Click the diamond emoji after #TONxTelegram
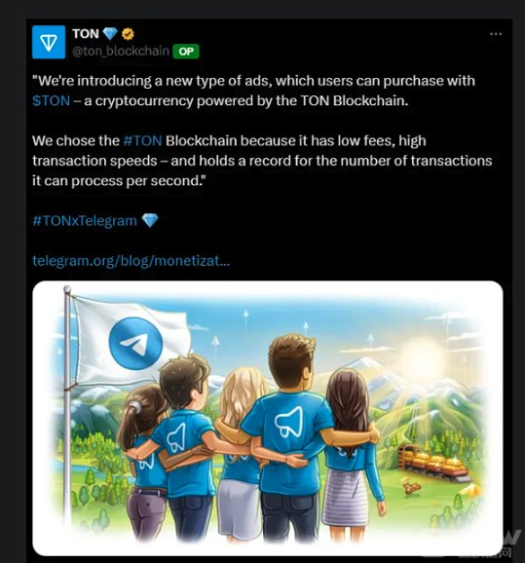Viewport: 525px width, 563px height. pyautogui.click(x=150, y=220)
